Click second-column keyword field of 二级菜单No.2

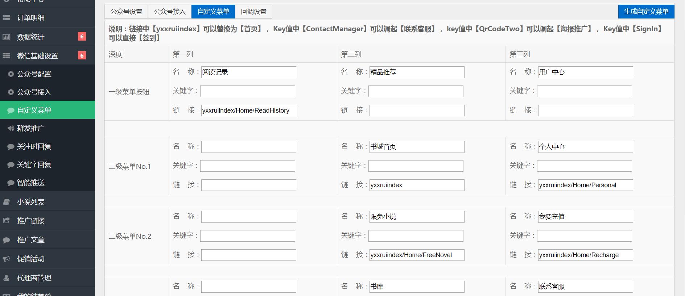pyautogui.click(x=416, y=236)
